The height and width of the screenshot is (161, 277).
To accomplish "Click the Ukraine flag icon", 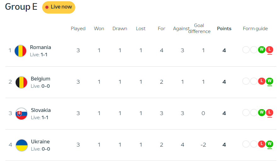I will pos(21,145).
